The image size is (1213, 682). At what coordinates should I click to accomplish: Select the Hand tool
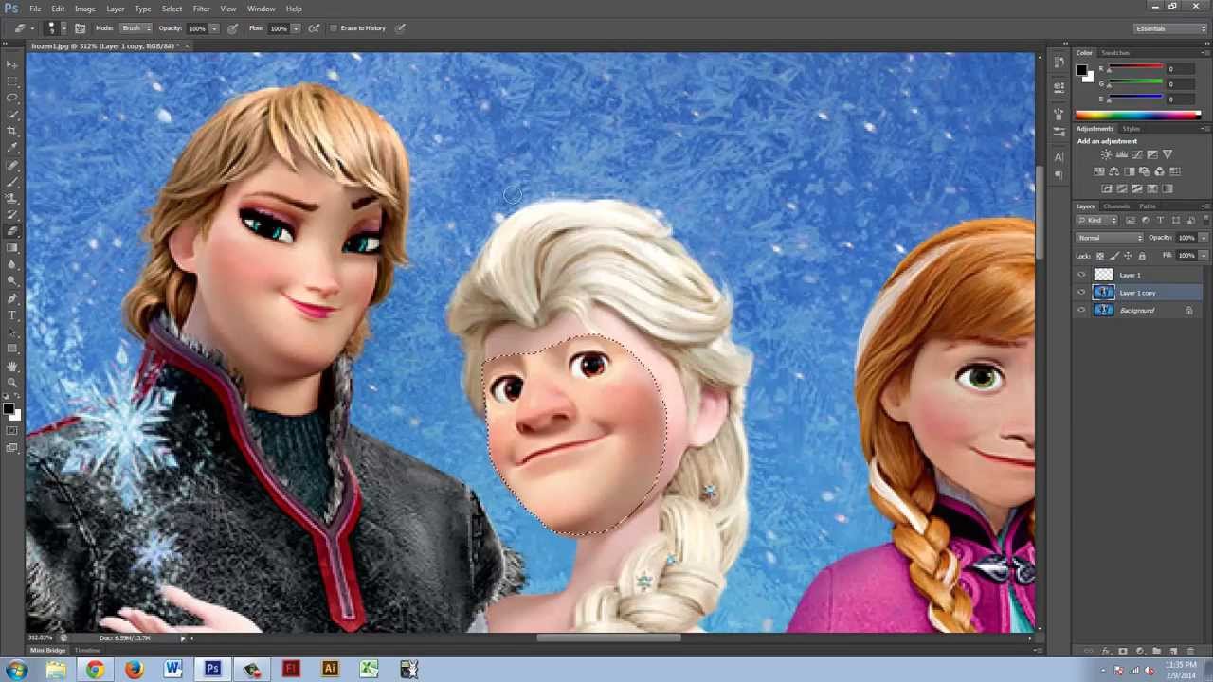(x=11, y=366)
